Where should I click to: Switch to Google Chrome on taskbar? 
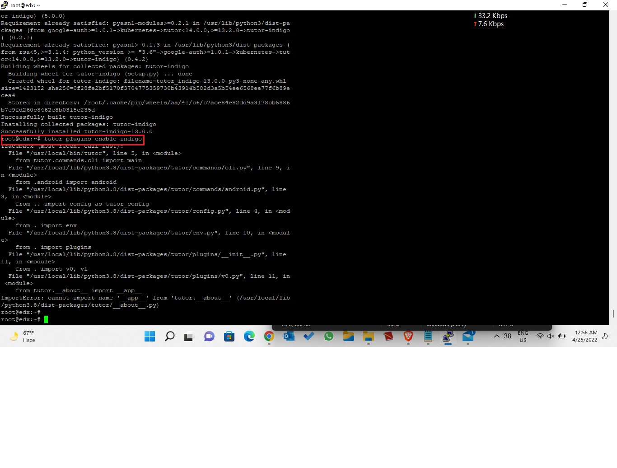tap(269, 336)
